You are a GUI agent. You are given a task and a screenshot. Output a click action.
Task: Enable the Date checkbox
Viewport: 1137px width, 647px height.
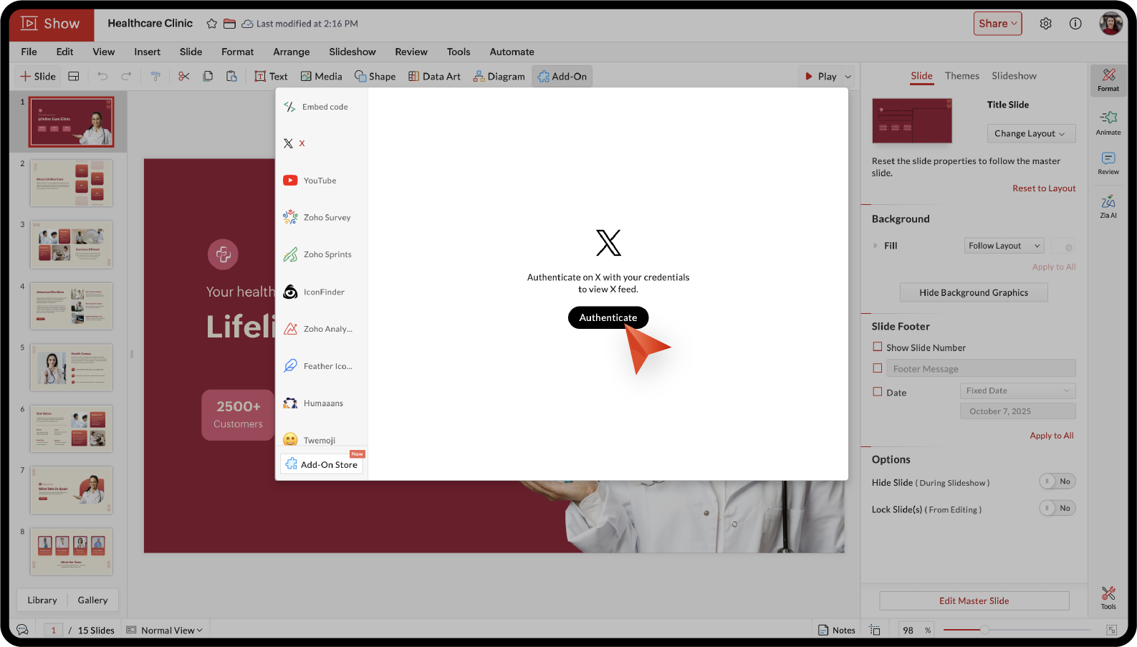point(878,392)
